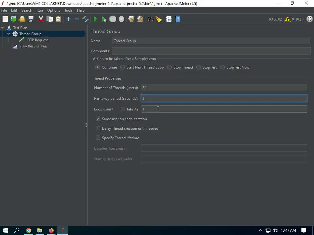The height and width of the screenshot is (235, 314).
Task: Click Start no pauses icon
Action: 104,19
